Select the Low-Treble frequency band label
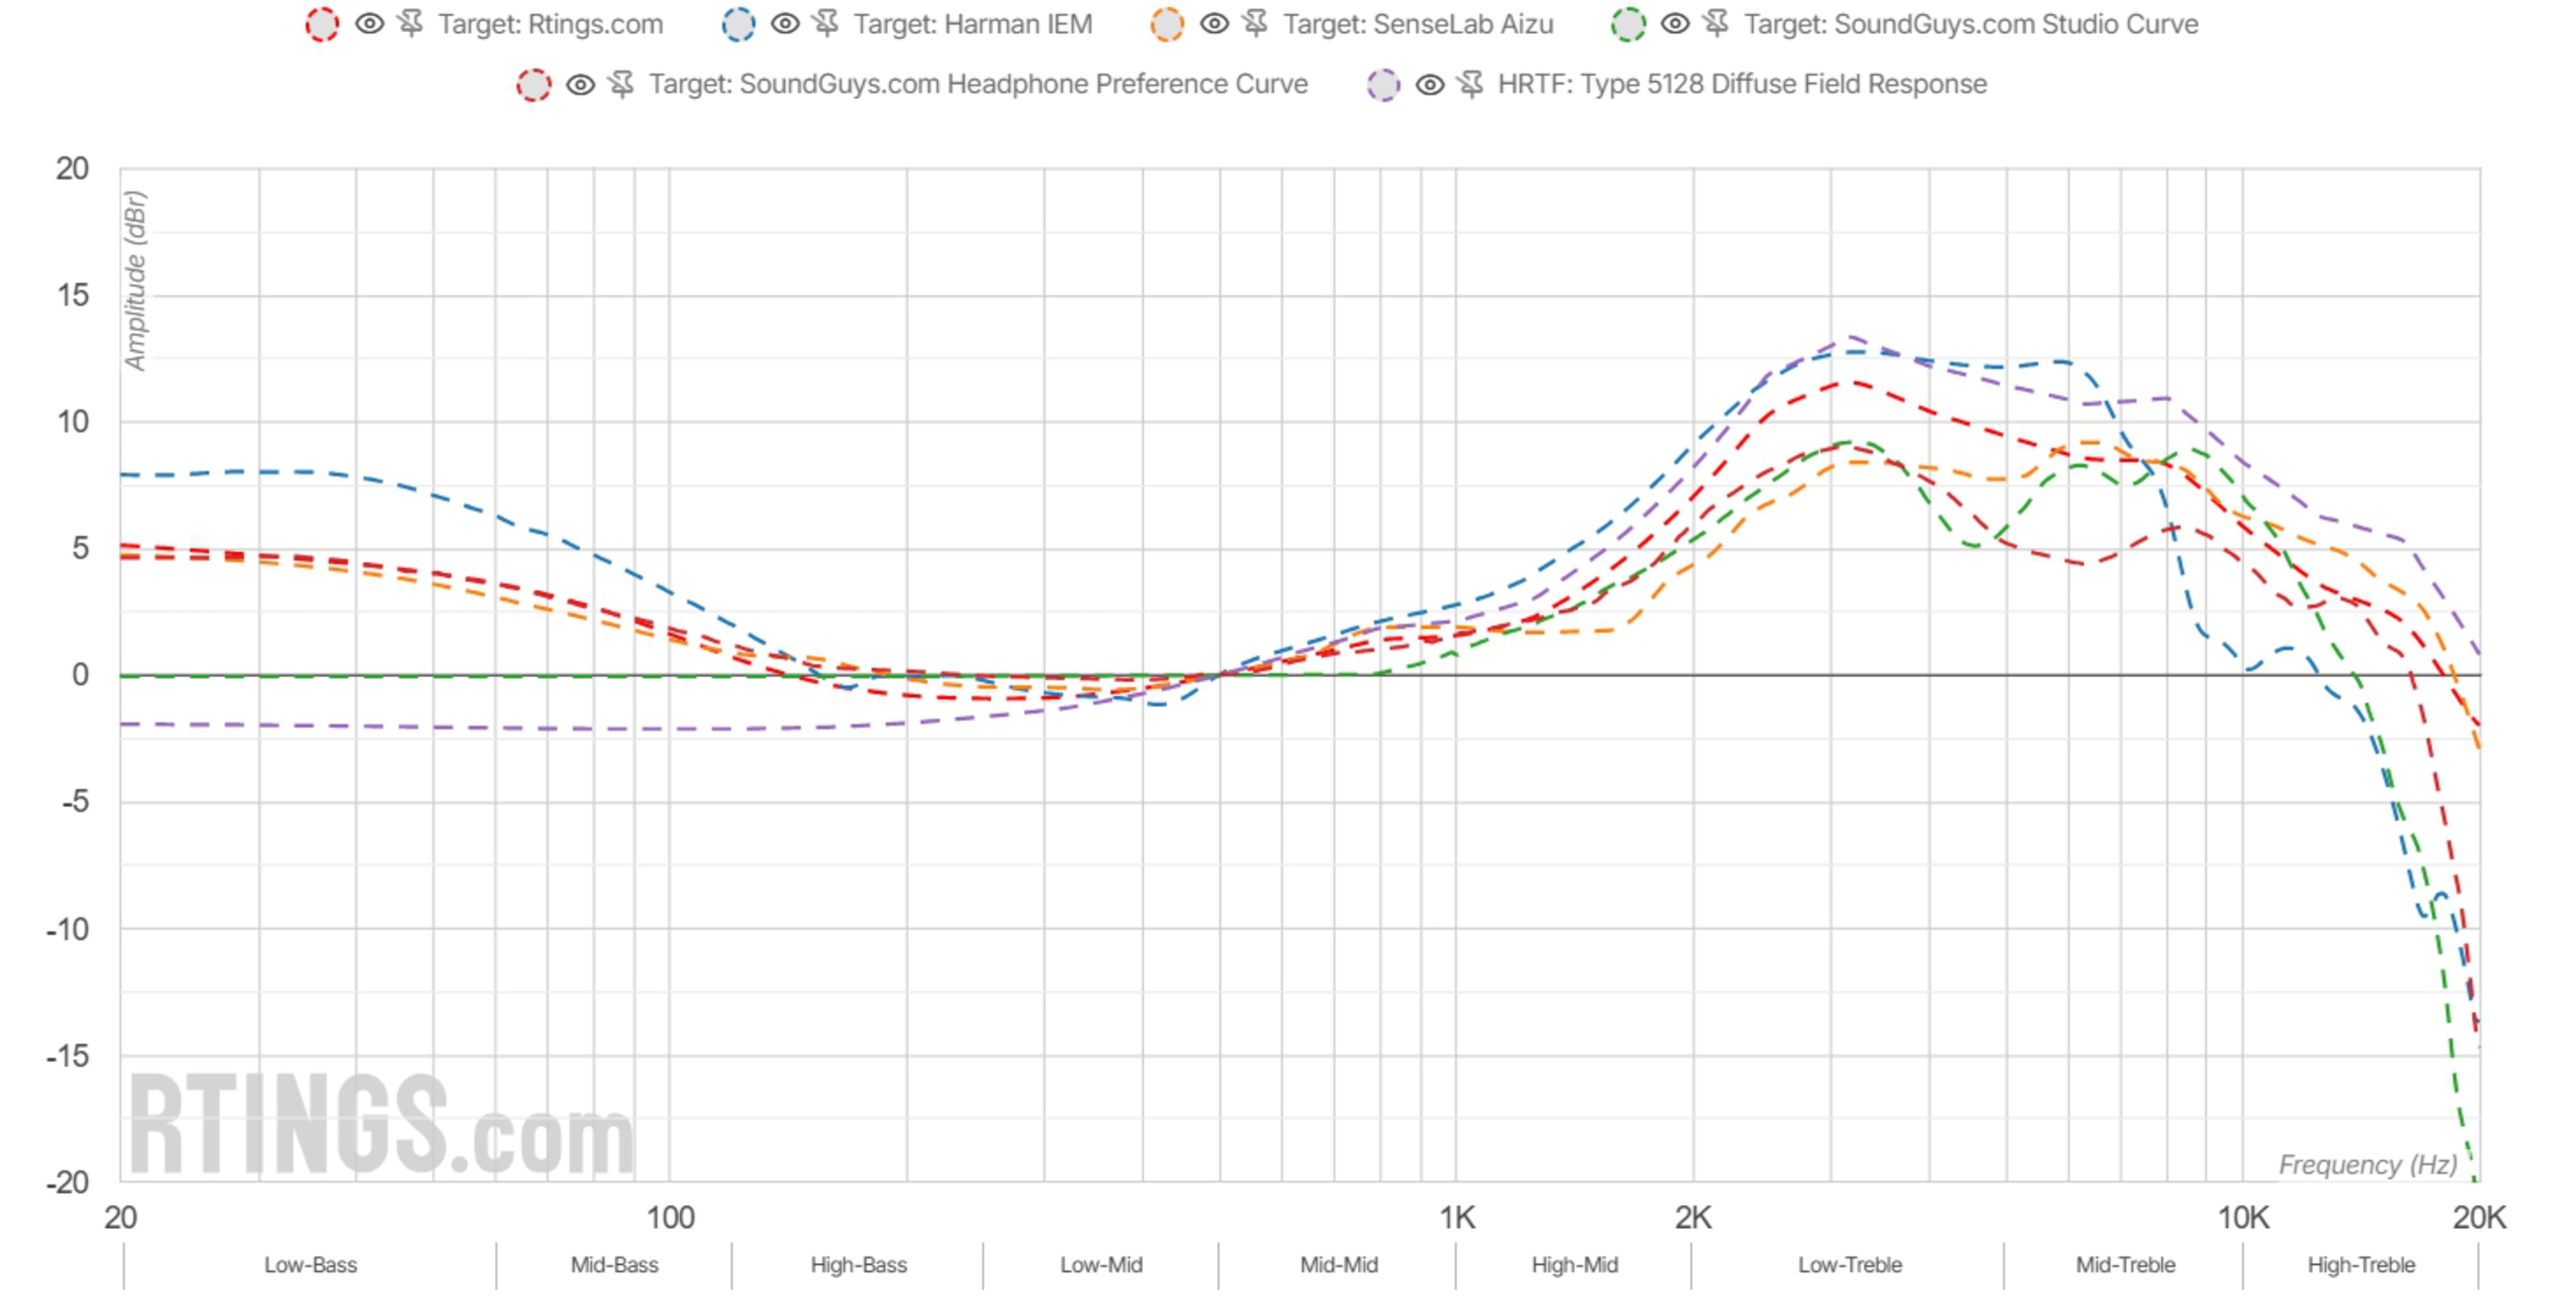 [1849, 1265]
